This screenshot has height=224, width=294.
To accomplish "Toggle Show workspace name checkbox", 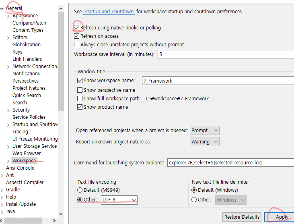I will (80, 80).
